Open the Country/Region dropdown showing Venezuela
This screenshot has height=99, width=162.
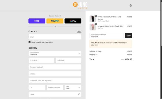[55, 53]
